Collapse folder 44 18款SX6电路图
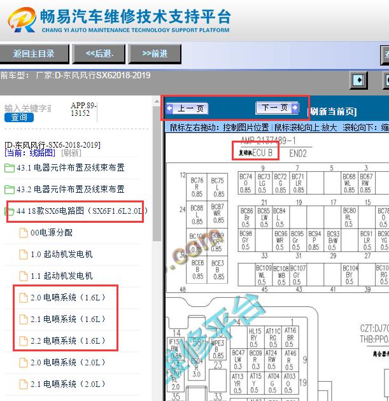The height and width of the screenshot is (401, 389). pyautogui.click(x=82, y=211)
